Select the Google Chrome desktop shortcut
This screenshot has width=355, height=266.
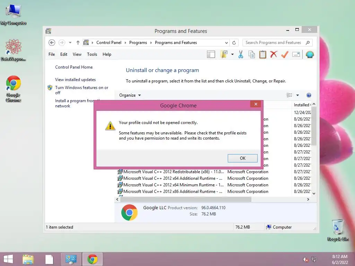point(14,89)
